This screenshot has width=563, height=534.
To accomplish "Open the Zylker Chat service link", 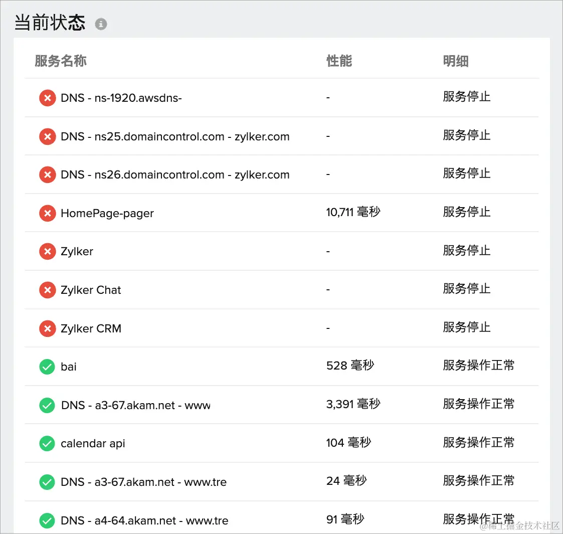I will pos(91,290).
